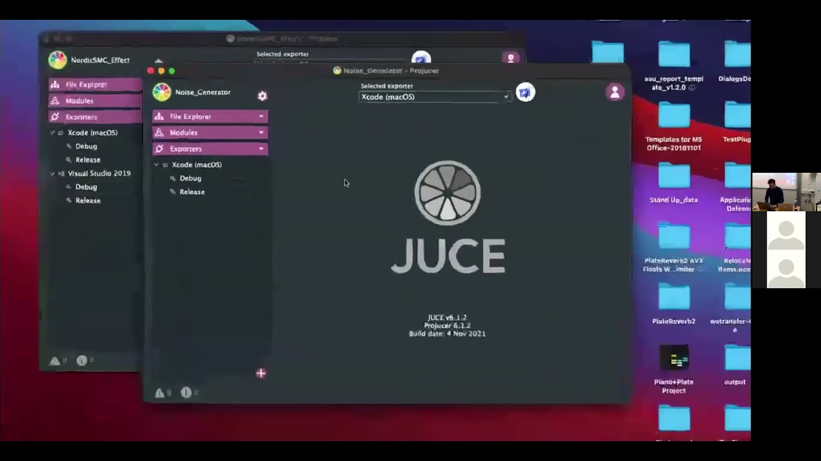This screenshot has width=821, height=461.
Task: Click the NordicSMC_Effect project logo icon
Action: (58, 60)
